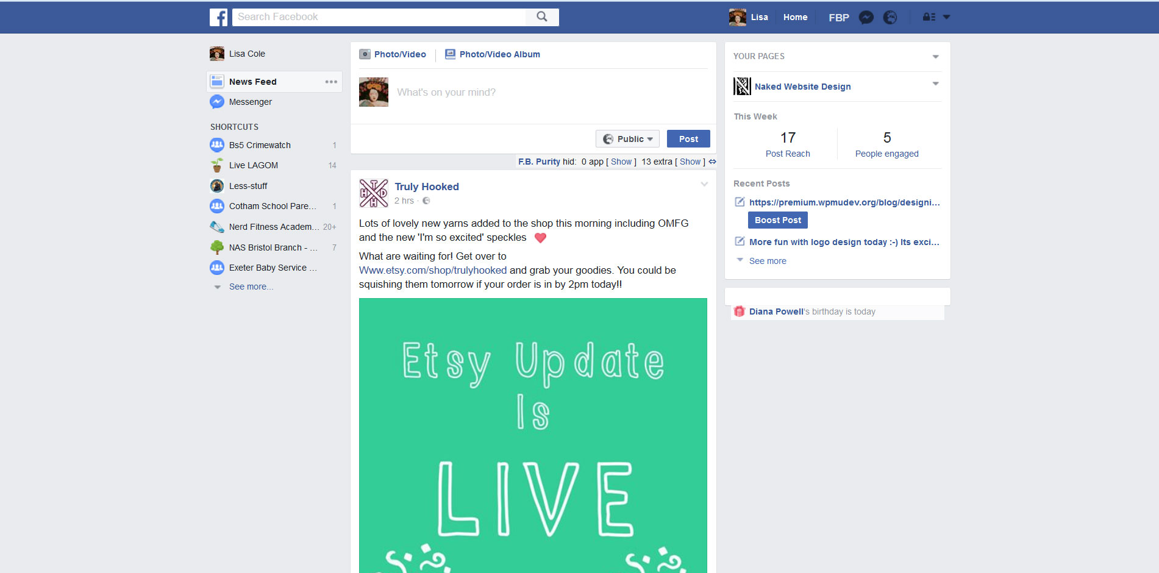Open the Less-stuff shortcut
Viewport: 1159px width, 573px height.
point(248,186)
